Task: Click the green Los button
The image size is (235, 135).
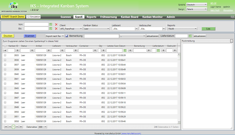Action: coord(208,29)
